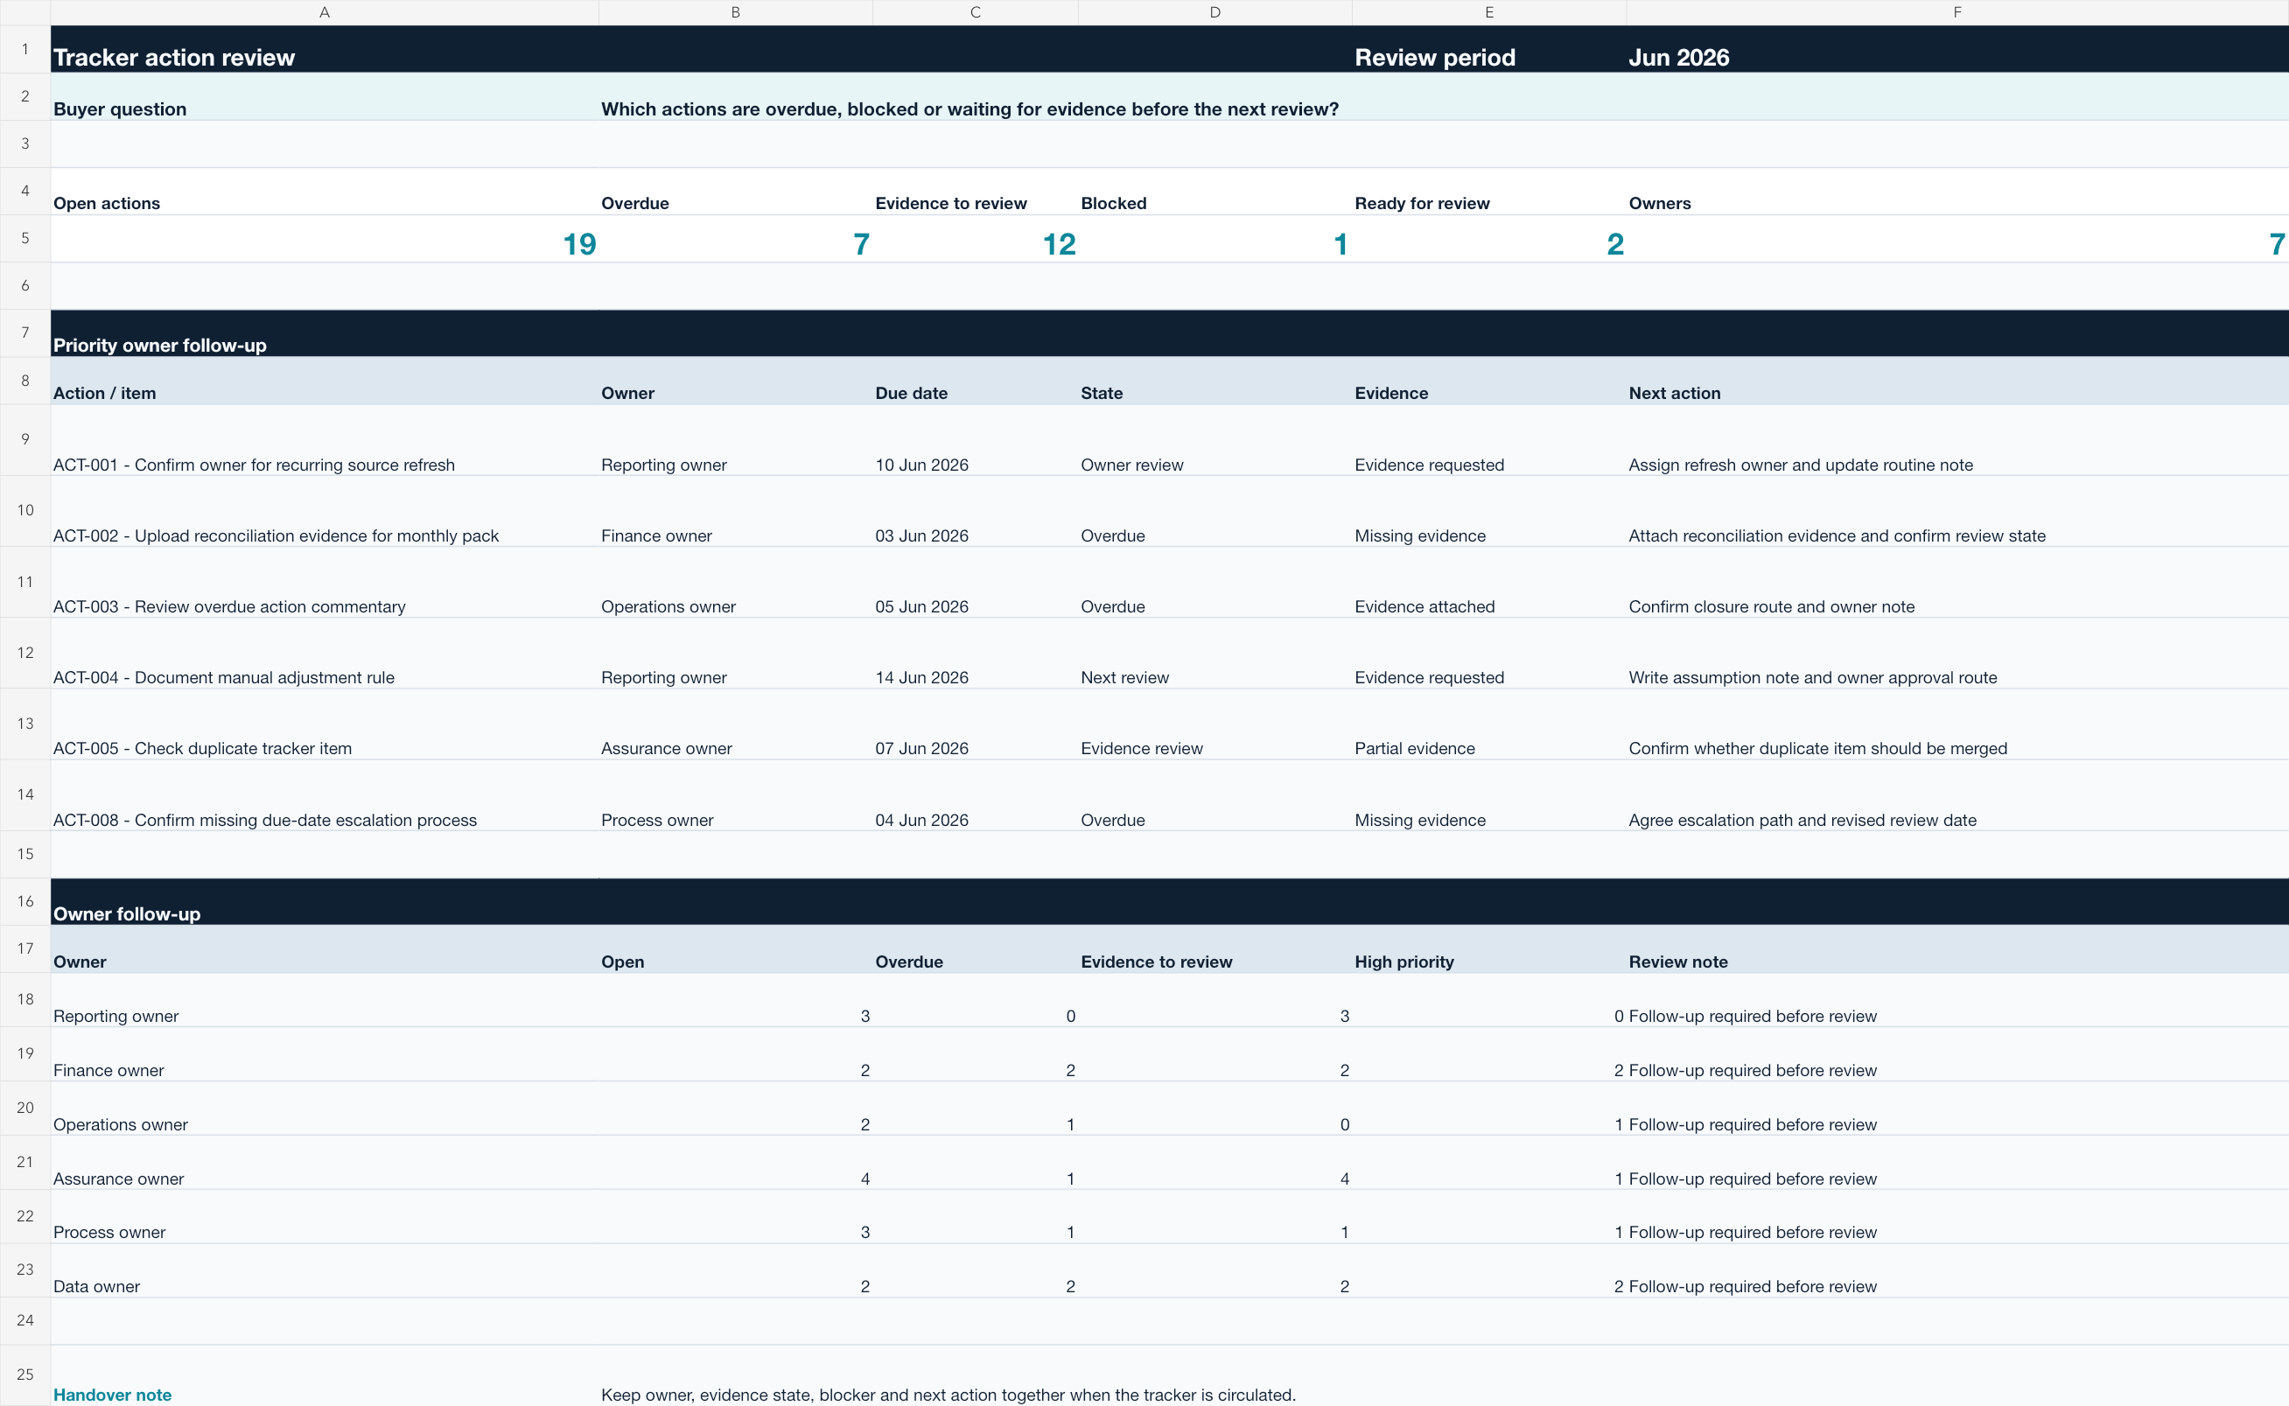Viewport: 2289px width, 1406px height.
Task: Click the 'Data owner' row label
Action: (x=97, y=1286)
